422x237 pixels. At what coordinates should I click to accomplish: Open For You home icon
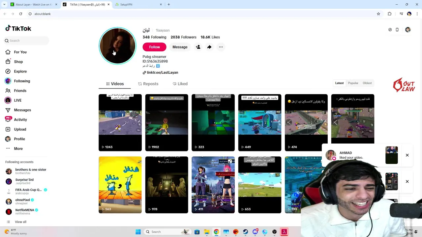8,52
